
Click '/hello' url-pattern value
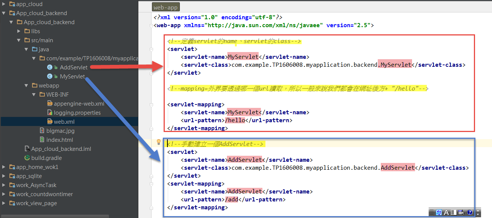pos(235,121)
